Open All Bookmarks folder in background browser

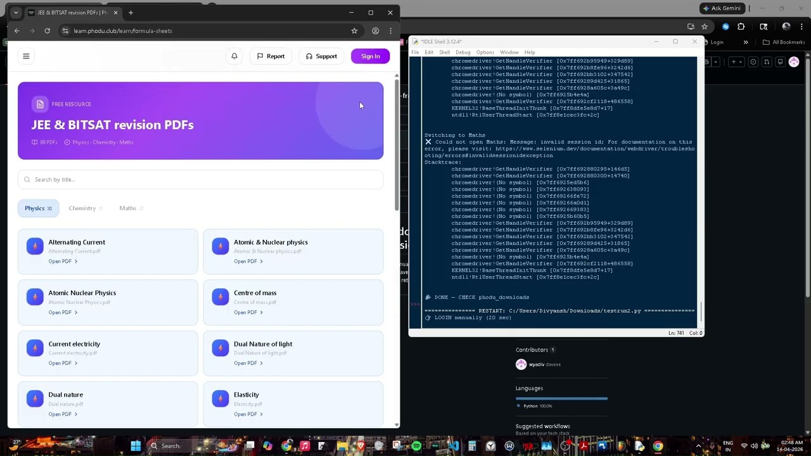pyautogui.click(x=784, y=42)
